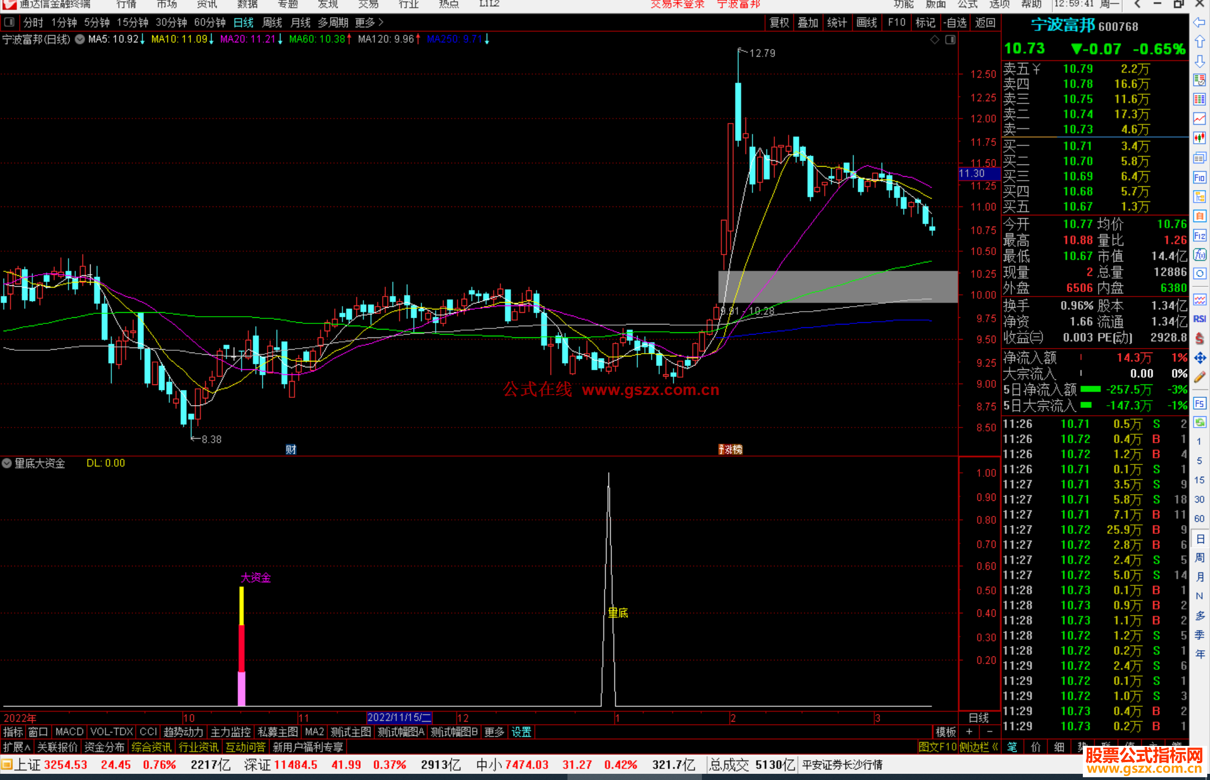Click the candlestick chart icon in right sidebar

pyautogui.click(x=1199, y=138)
